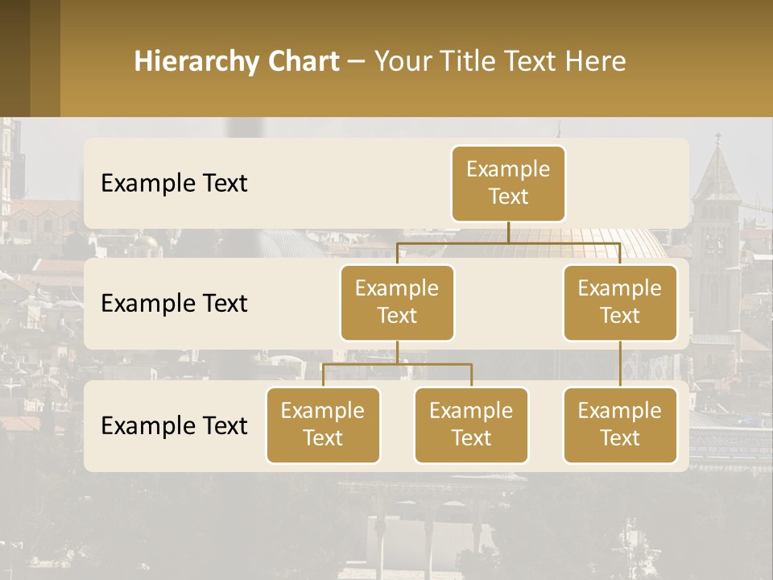
Task: Select the "Your Title Text Here" subtitle text
Action: (x=499, y=61)
